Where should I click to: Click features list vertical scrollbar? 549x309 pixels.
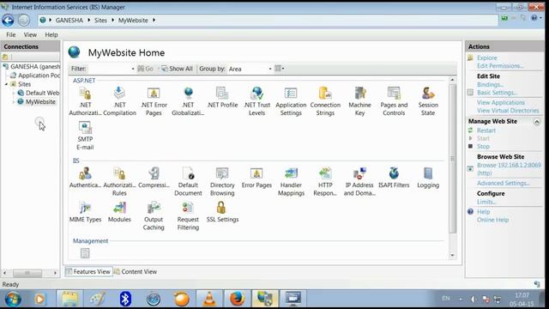coord(452,158)
